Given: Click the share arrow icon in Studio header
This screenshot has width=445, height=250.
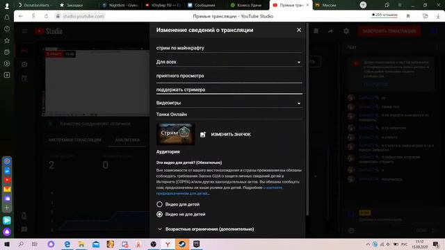Looking at the screenshot, I should 331,31.
